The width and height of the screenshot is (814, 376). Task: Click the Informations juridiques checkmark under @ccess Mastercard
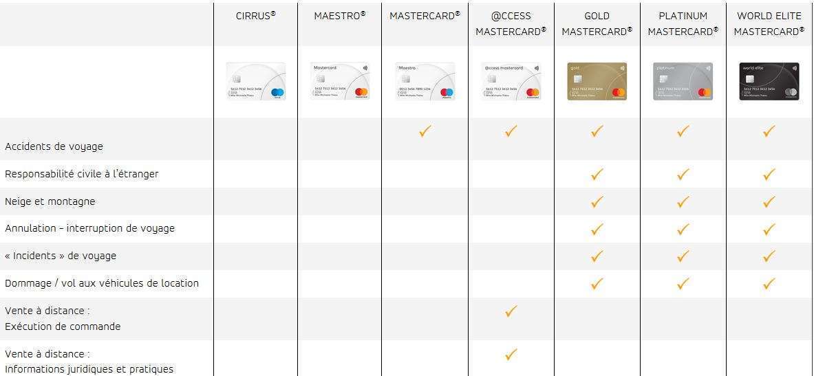[511, 355]
